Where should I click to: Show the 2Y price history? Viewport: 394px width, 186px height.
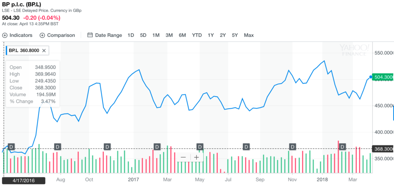[223, 35]
